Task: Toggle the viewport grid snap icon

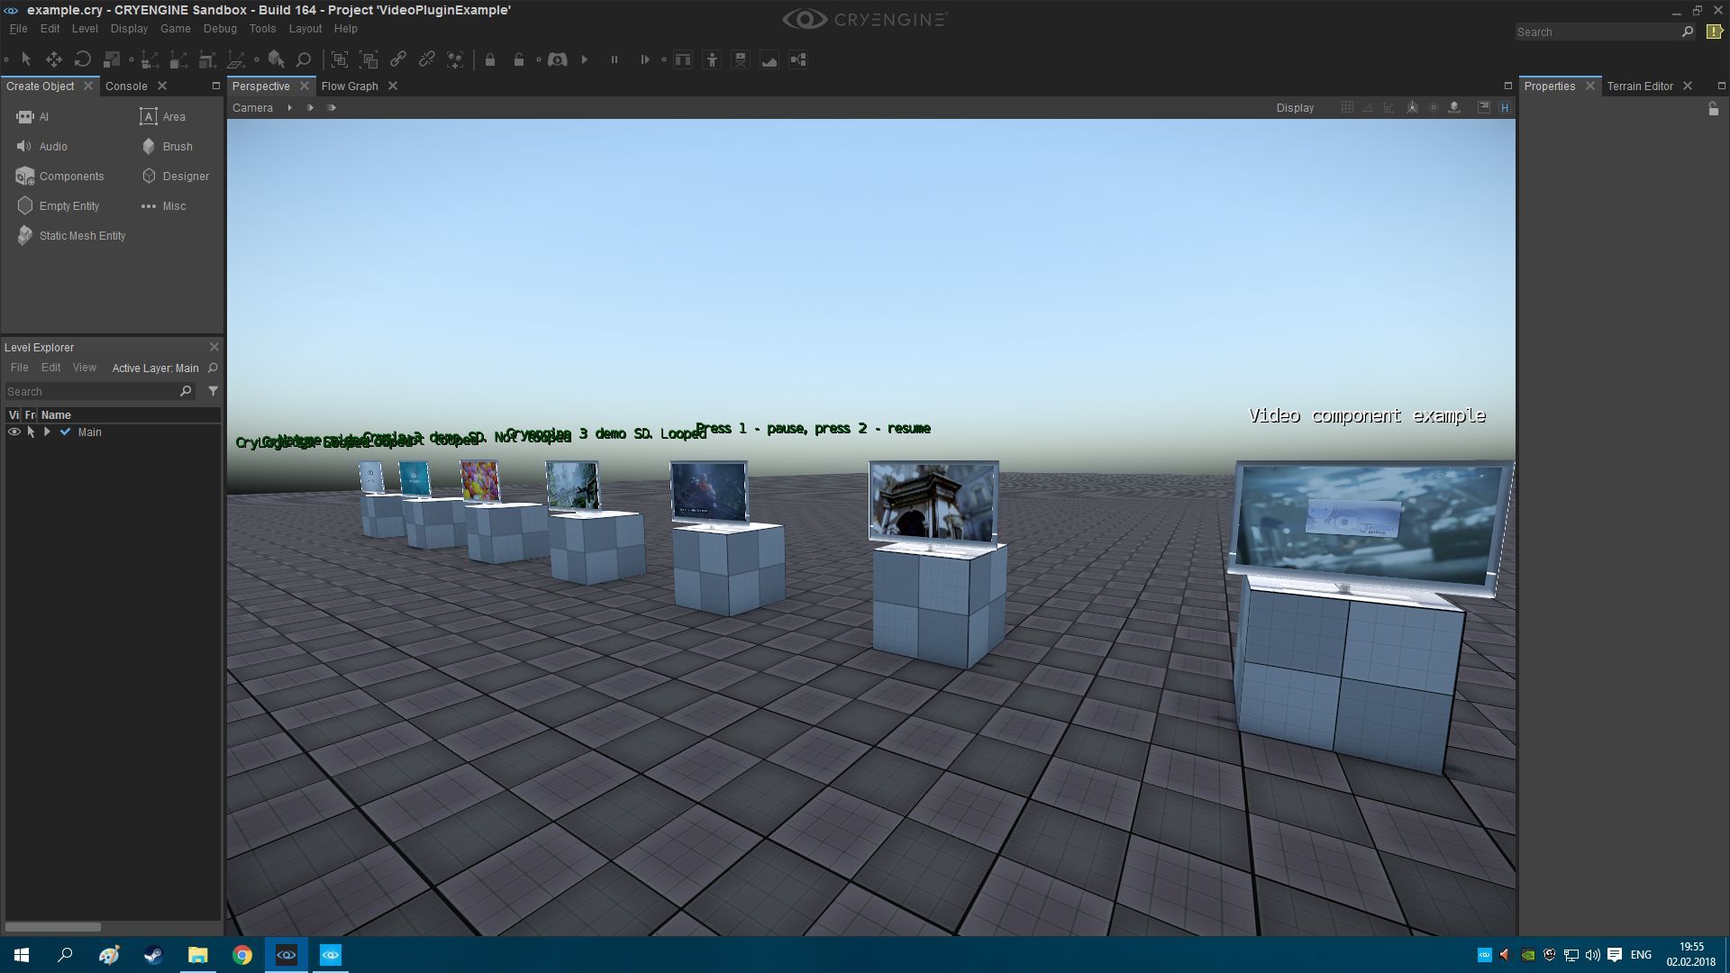Action: tap(1347, 108)
